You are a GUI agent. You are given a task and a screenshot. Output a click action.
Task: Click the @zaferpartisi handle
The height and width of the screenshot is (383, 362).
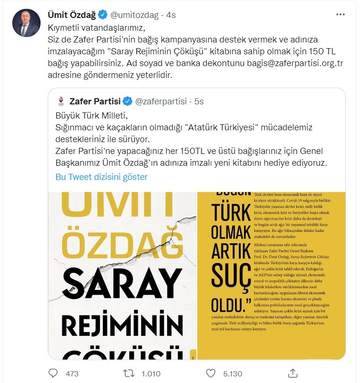pyautogui.click(x=161, y=102)
